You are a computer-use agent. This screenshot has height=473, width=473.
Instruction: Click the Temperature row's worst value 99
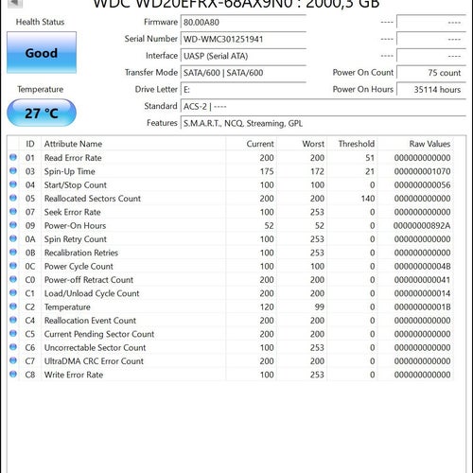click(x=320, y=307)
